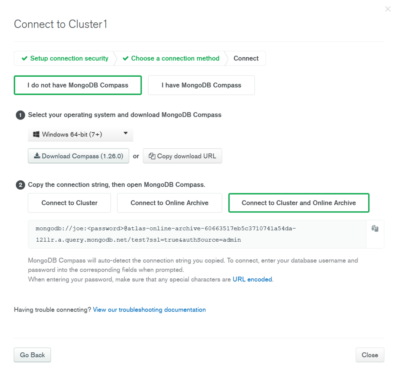Viewport: 395px width, 372px height.
Task: Go to the Connect step tab
Action: coord(246,58)
